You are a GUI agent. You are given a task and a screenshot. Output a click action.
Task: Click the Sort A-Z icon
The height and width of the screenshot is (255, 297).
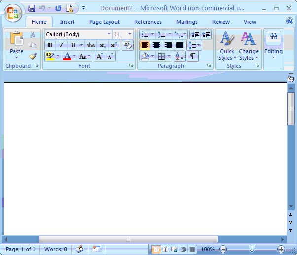179,56
